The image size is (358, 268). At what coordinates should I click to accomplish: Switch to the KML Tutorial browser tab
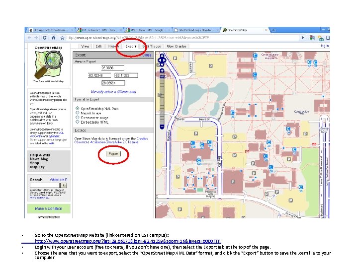click(x=148, y=30)
